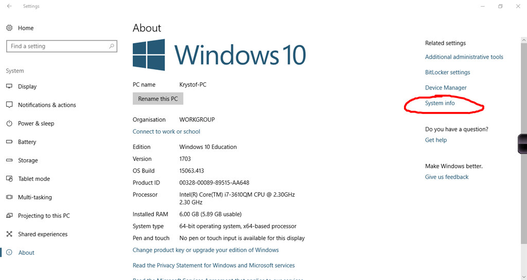Select Projecting to this PC

(x=44, y=216)
